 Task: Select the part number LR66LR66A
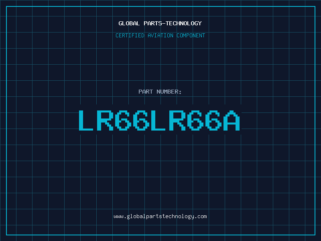(159, 120)
